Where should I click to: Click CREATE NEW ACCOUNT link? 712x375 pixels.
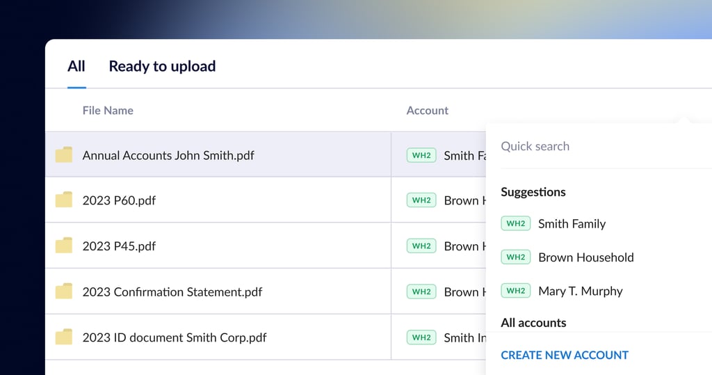564,355
